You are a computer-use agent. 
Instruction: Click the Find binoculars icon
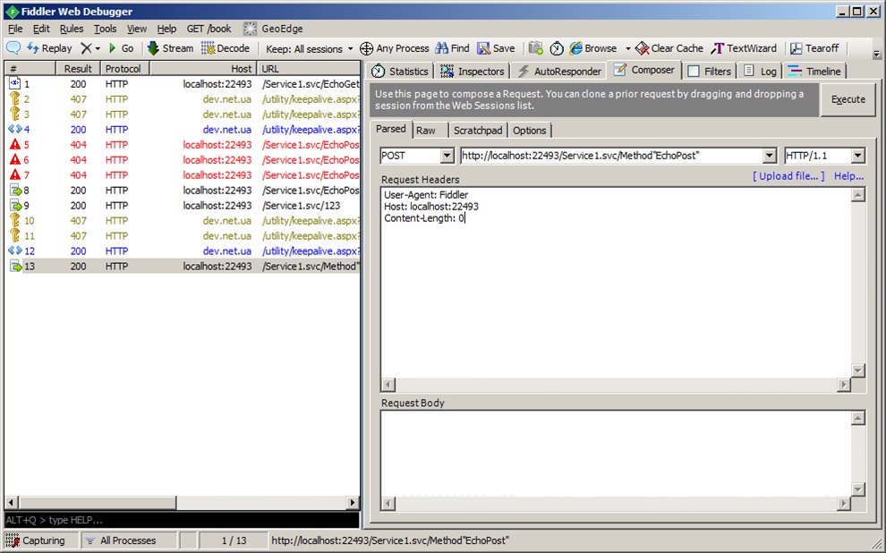[441, 48]
